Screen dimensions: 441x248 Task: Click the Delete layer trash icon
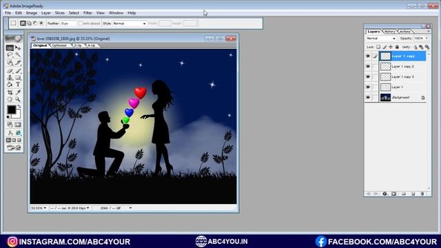coord(422,194)
